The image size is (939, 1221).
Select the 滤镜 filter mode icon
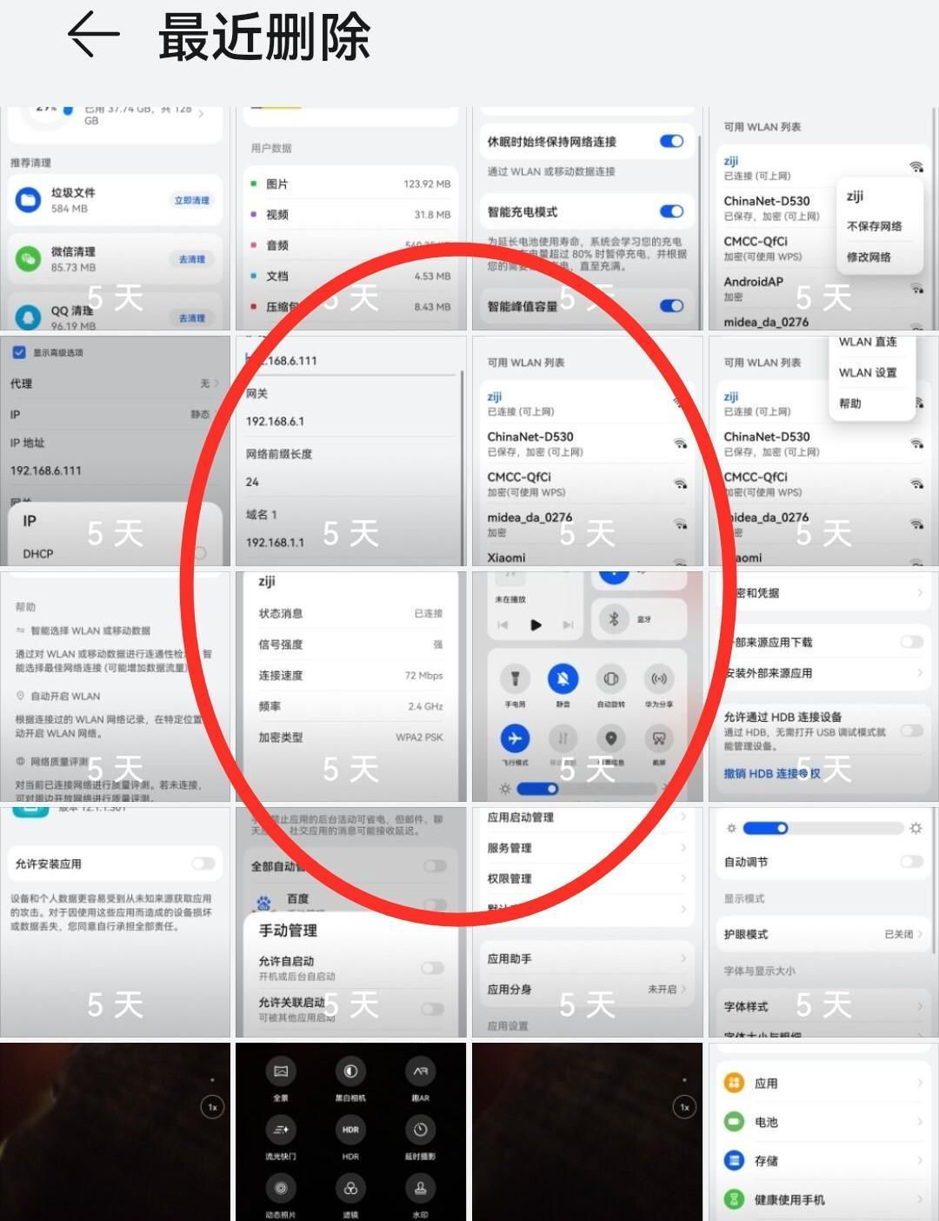[x=350, y=1188]
